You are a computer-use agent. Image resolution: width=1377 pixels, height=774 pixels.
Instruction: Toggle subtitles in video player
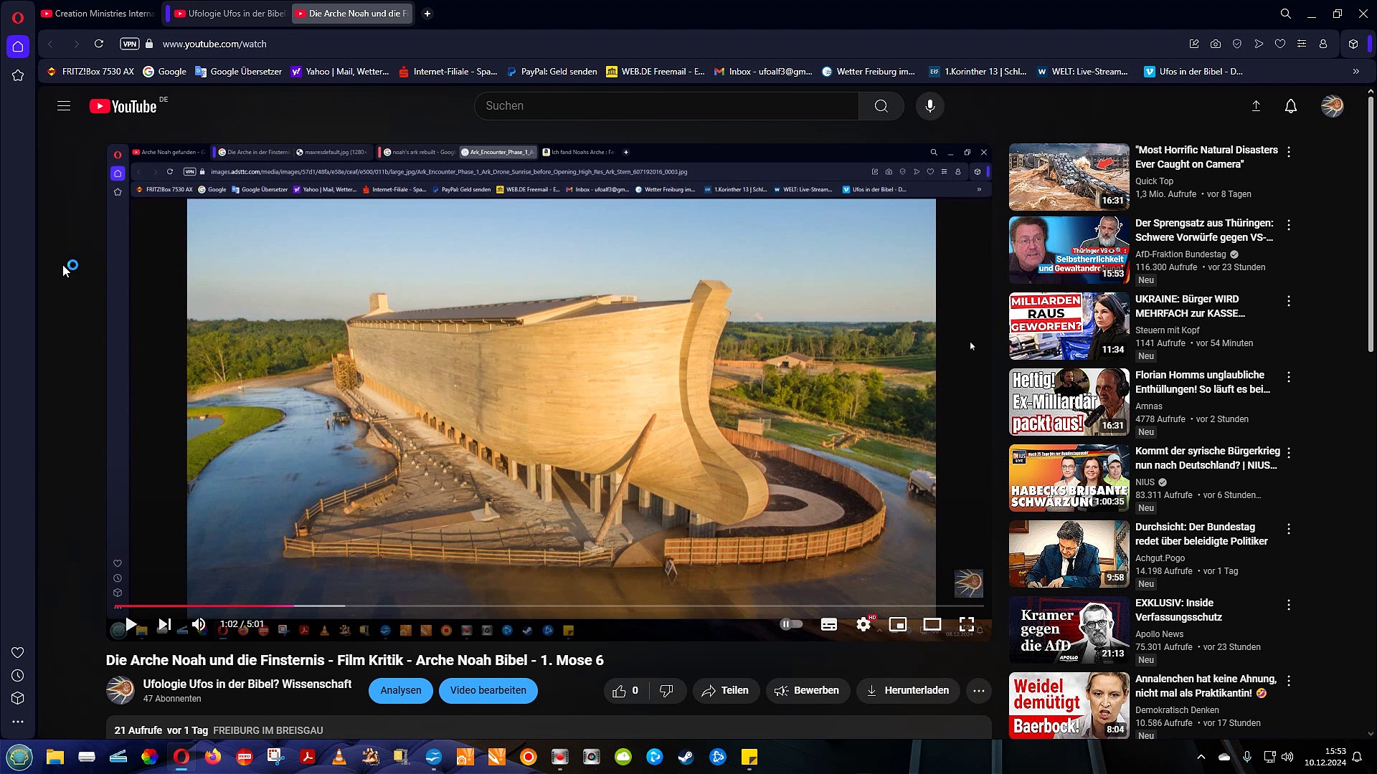click(x=829, y=624)
